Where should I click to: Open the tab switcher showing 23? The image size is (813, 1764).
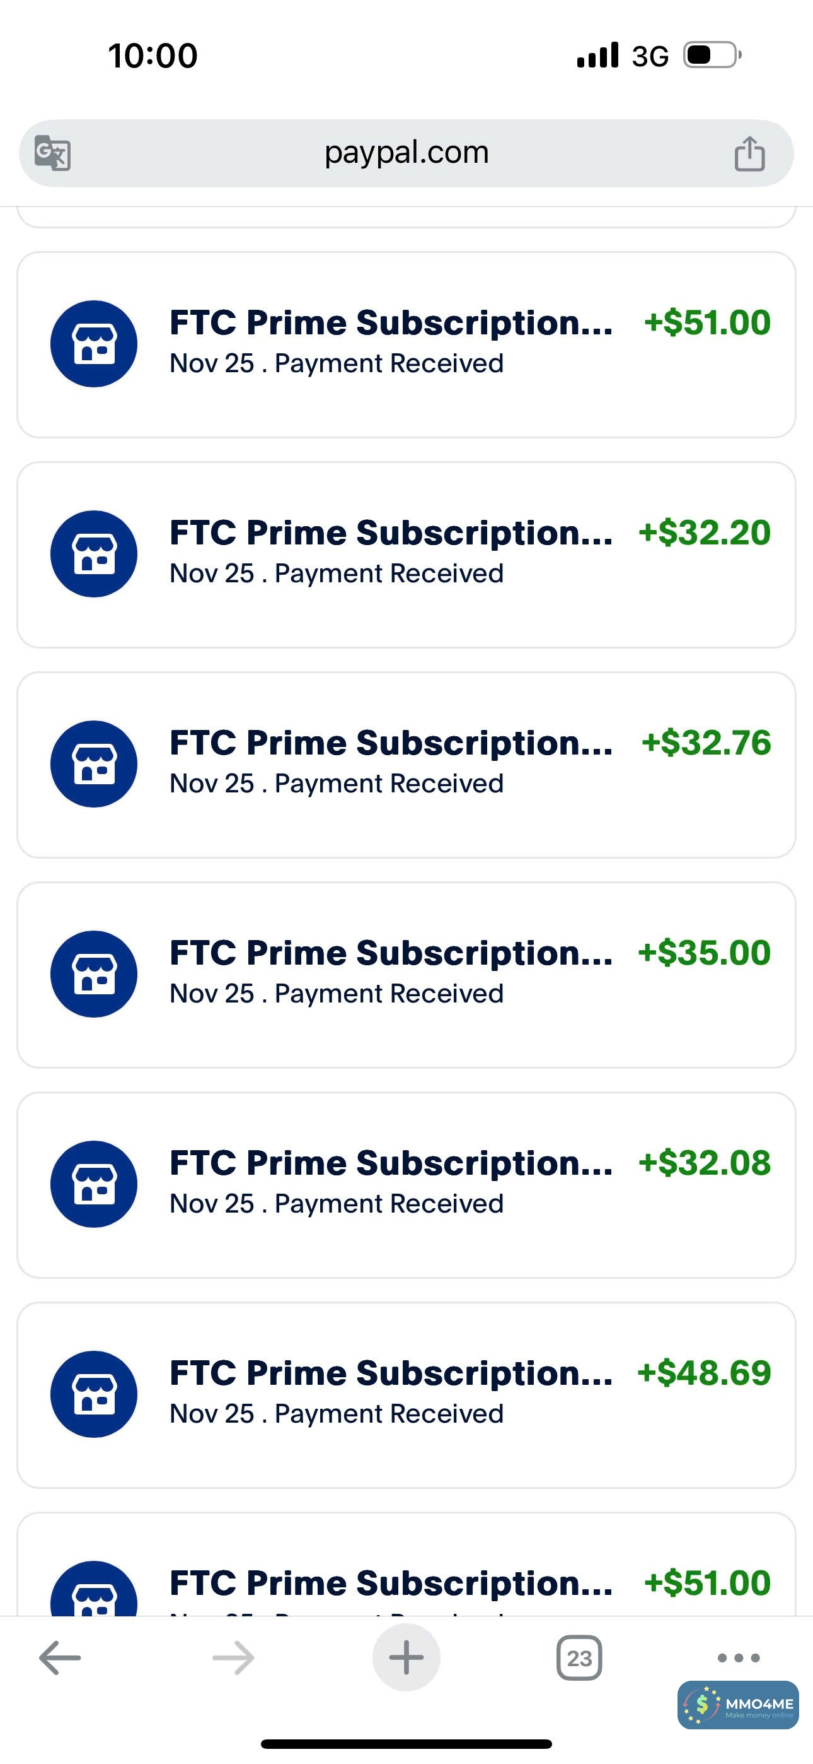[579, 1658]
